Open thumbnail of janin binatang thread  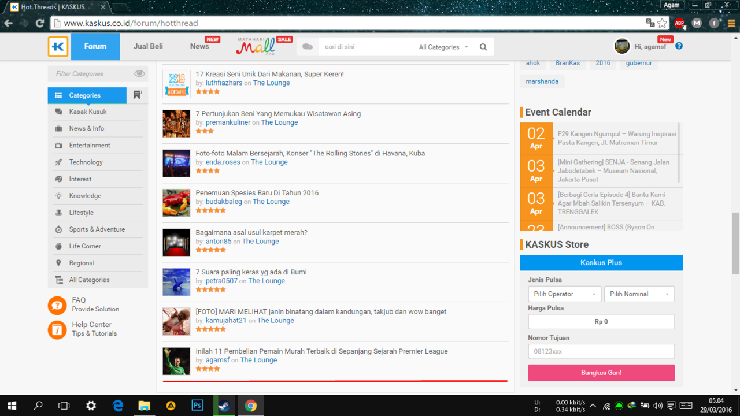176,322
